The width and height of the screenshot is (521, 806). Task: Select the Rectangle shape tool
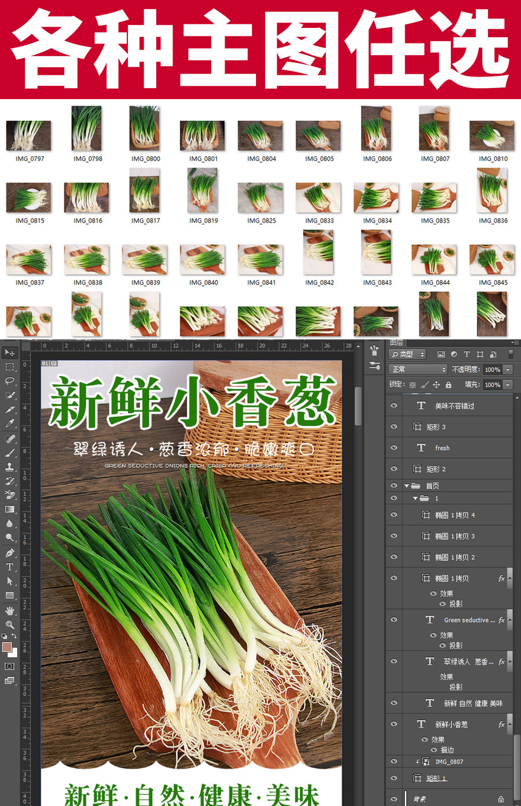click(9, 595)
